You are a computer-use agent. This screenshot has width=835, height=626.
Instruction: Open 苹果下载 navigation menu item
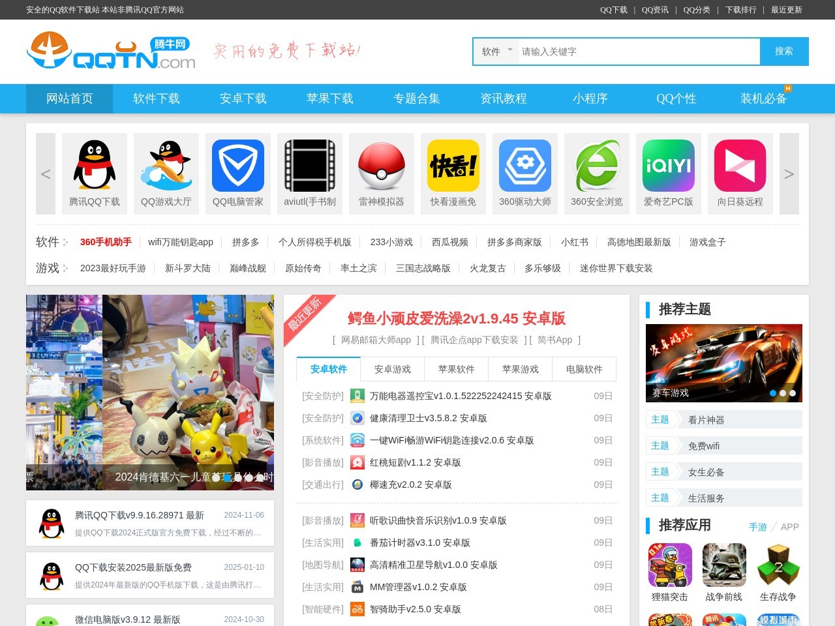click(x=329, y=98)
